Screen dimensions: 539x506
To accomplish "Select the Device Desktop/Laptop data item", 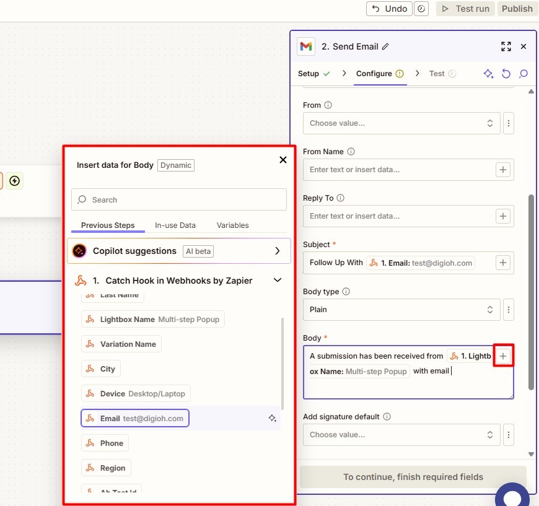I will click(136, 394).
